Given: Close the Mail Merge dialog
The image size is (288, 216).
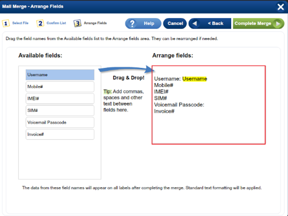Looking at the screenshot, I should [280, 7].
